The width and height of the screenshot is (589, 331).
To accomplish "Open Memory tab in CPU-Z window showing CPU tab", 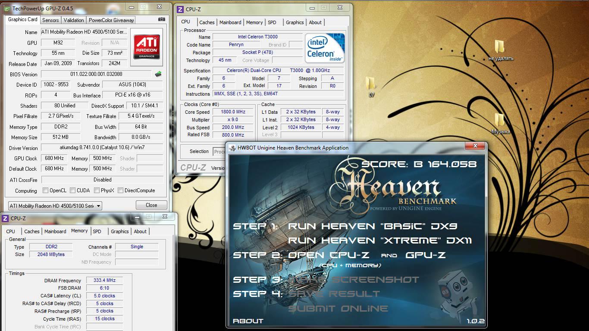I will coord(254,22).
